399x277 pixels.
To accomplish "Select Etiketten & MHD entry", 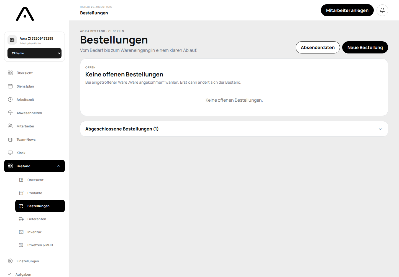I will point(40,245).
